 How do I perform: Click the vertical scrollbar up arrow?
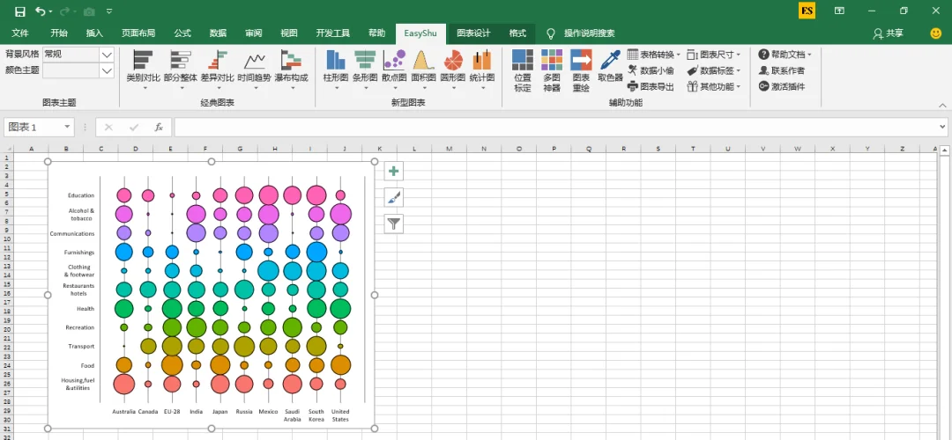pyautogui.click(x=945, y=150)
